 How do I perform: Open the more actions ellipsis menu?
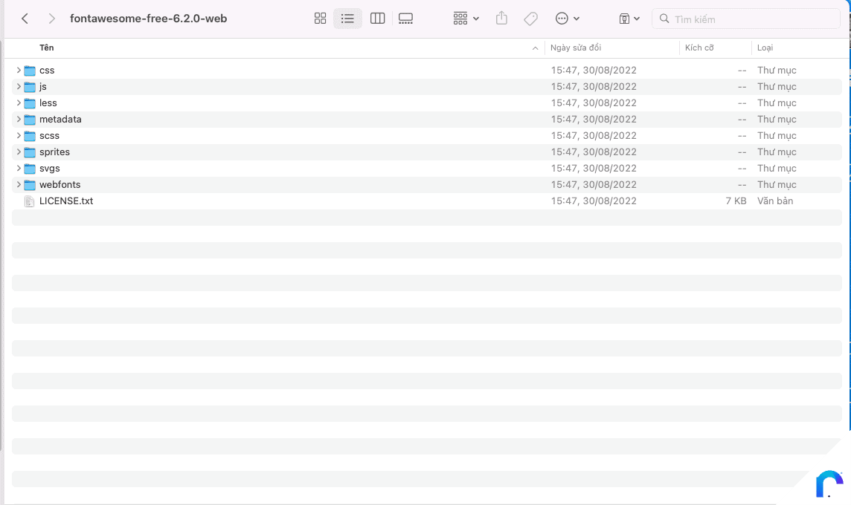click(567, 19)
